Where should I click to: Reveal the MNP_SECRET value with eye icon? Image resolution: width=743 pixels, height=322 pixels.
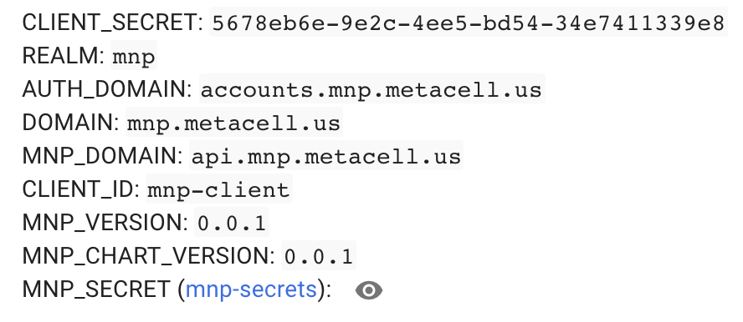(369, 290)
